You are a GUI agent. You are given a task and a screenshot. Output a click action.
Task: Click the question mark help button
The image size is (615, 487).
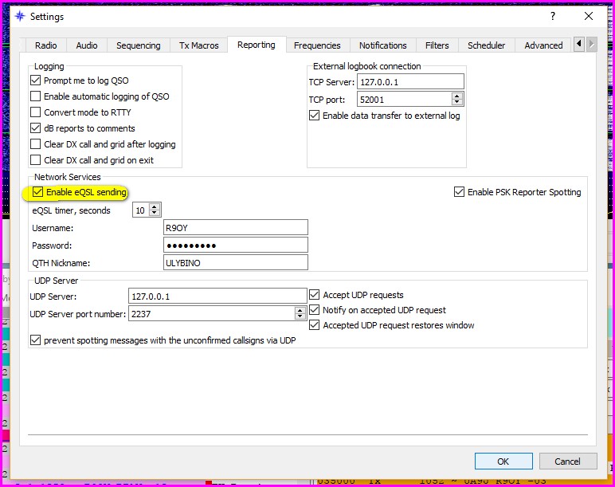pos(553,16)
